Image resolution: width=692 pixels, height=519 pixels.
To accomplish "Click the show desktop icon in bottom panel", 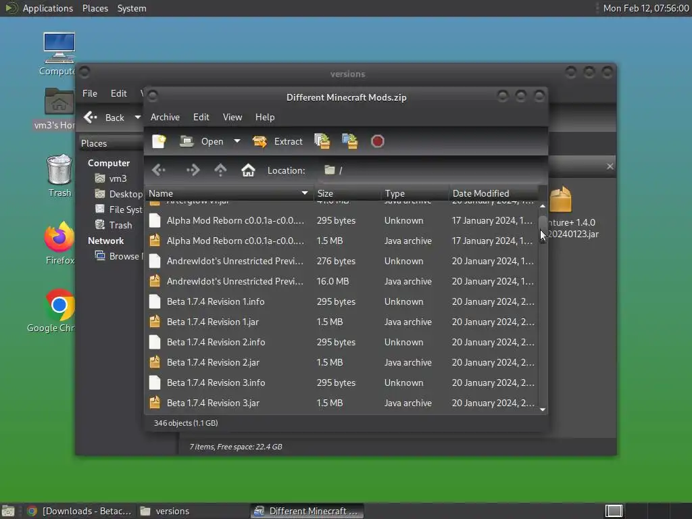I will 8,511.
